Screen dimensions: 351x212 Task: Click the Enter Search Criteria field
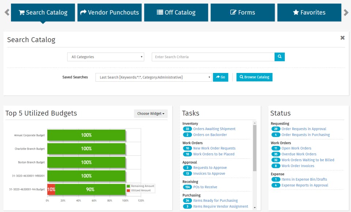[x=213, y=57]
